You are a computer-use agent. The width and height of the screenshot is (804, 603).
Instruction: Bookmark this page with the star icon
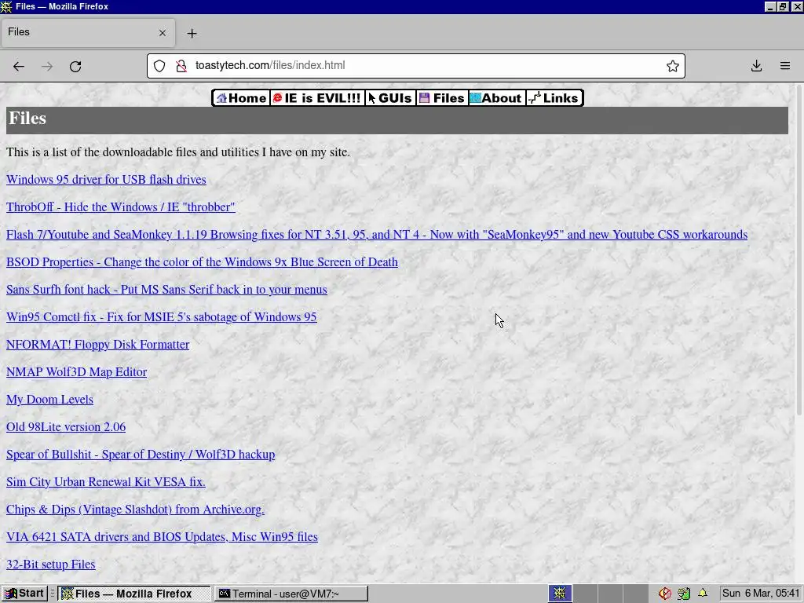click(673, 66)
